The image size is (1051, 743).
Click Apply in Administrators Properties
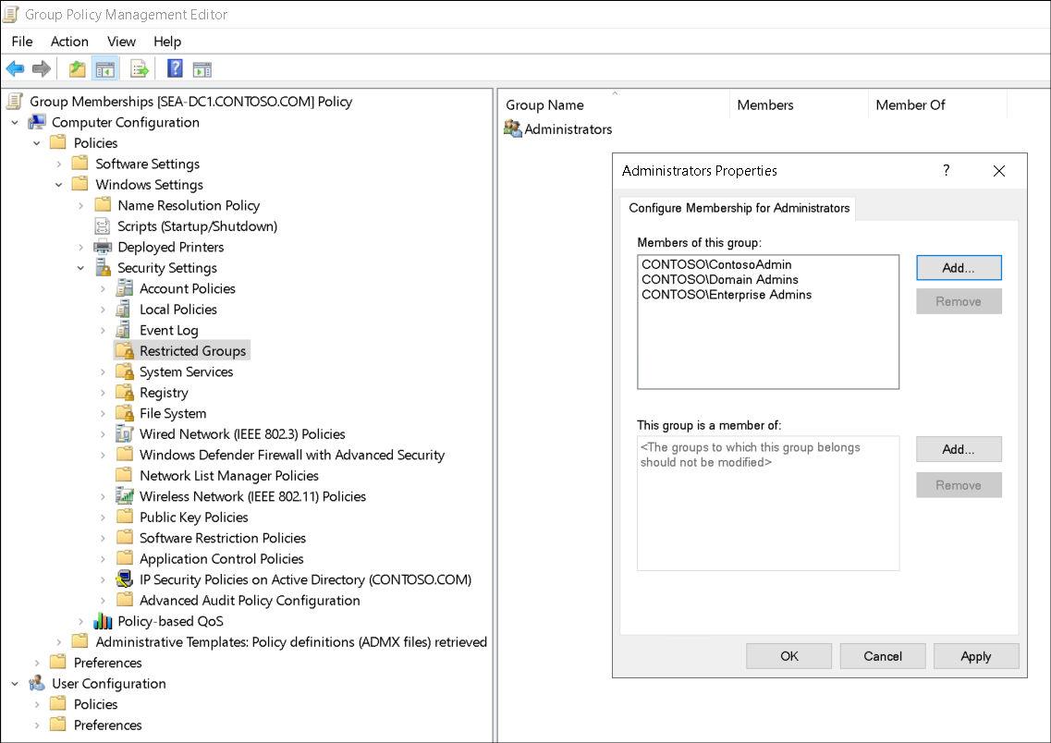tap(976, 656)
